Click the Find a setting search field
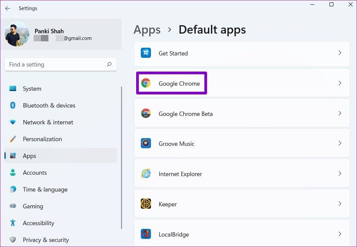 point(61,65)
